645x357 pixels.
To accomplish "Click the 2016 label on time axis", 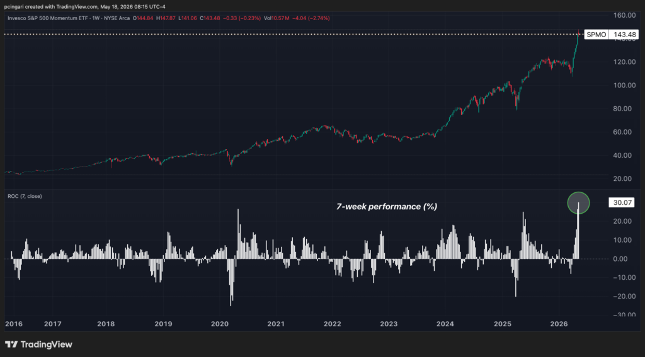I will coord(14,324).
